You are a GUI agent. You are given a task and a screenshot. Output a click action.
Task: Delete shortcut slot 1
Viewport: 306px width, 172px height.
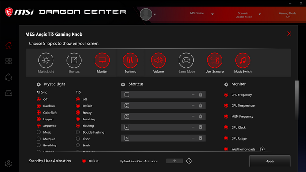pos(200,94)
